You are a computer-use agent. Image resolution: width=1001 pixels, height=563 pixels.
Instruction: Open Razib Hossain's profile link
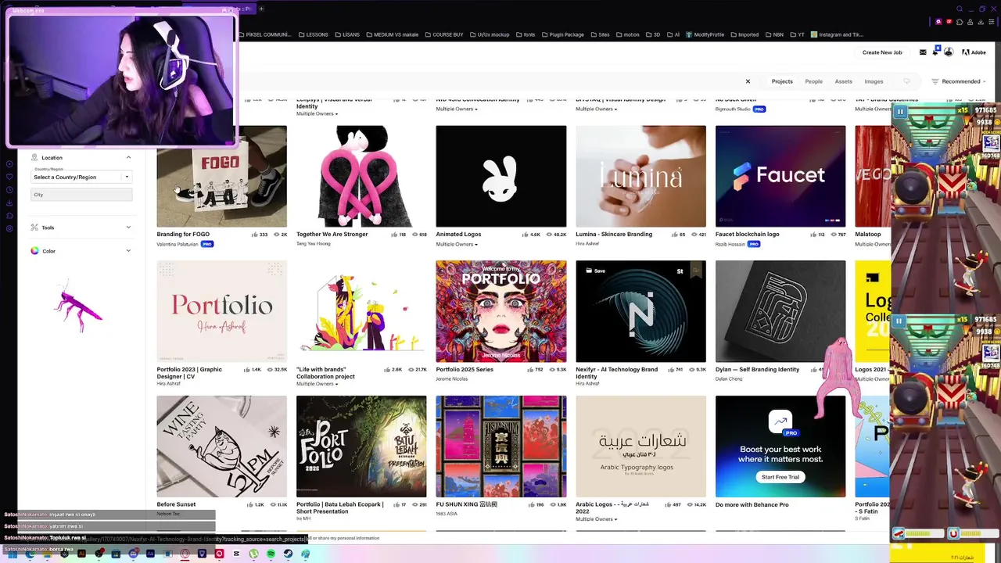730,244
